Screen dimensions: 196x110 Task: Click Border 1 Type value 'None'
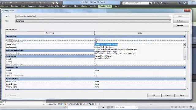point(140,84)
